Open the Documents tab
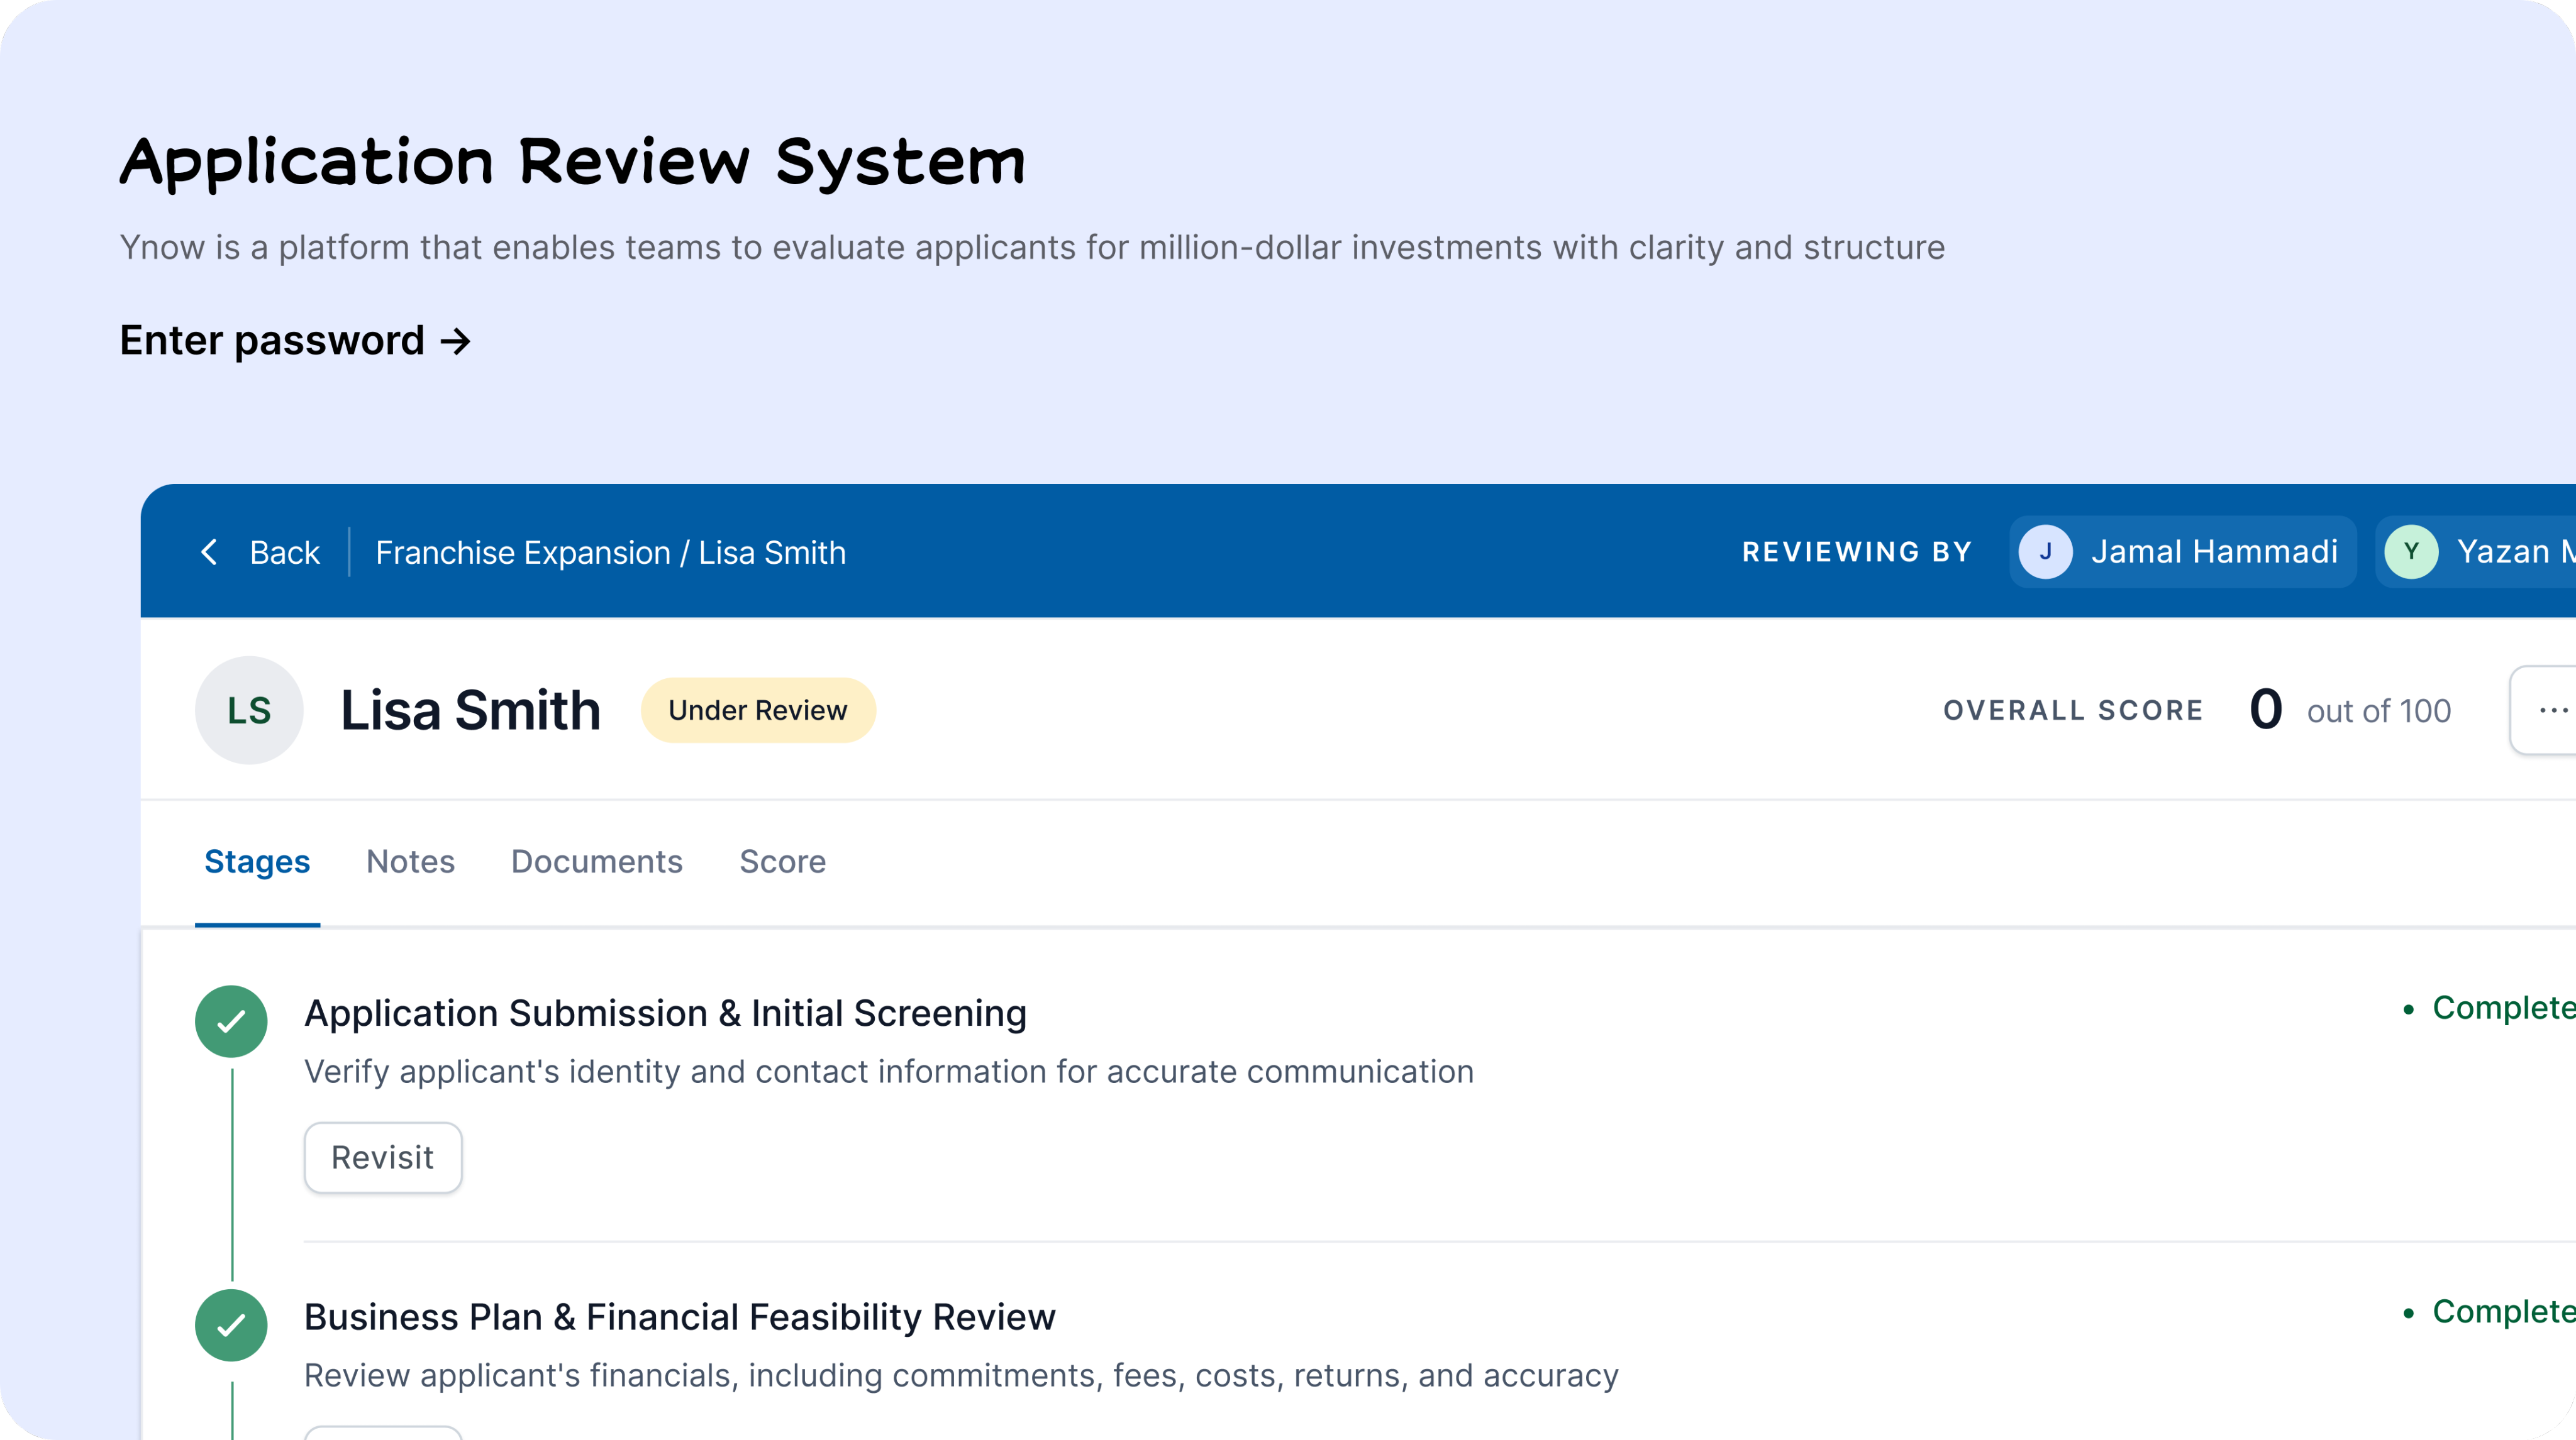Viewport: 2576px width, 1440px height. (x=596, y=861)
